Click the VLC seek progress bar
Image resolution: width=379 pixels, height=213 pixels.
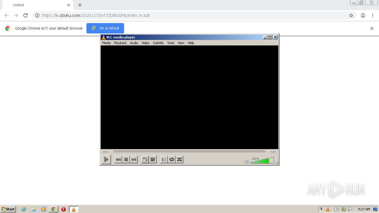click(x=189, y=151)
